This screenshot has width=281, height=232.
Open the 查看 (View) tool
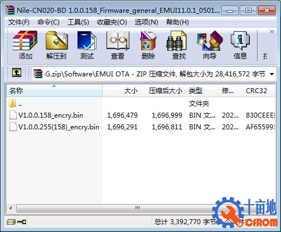click(118, 45)
